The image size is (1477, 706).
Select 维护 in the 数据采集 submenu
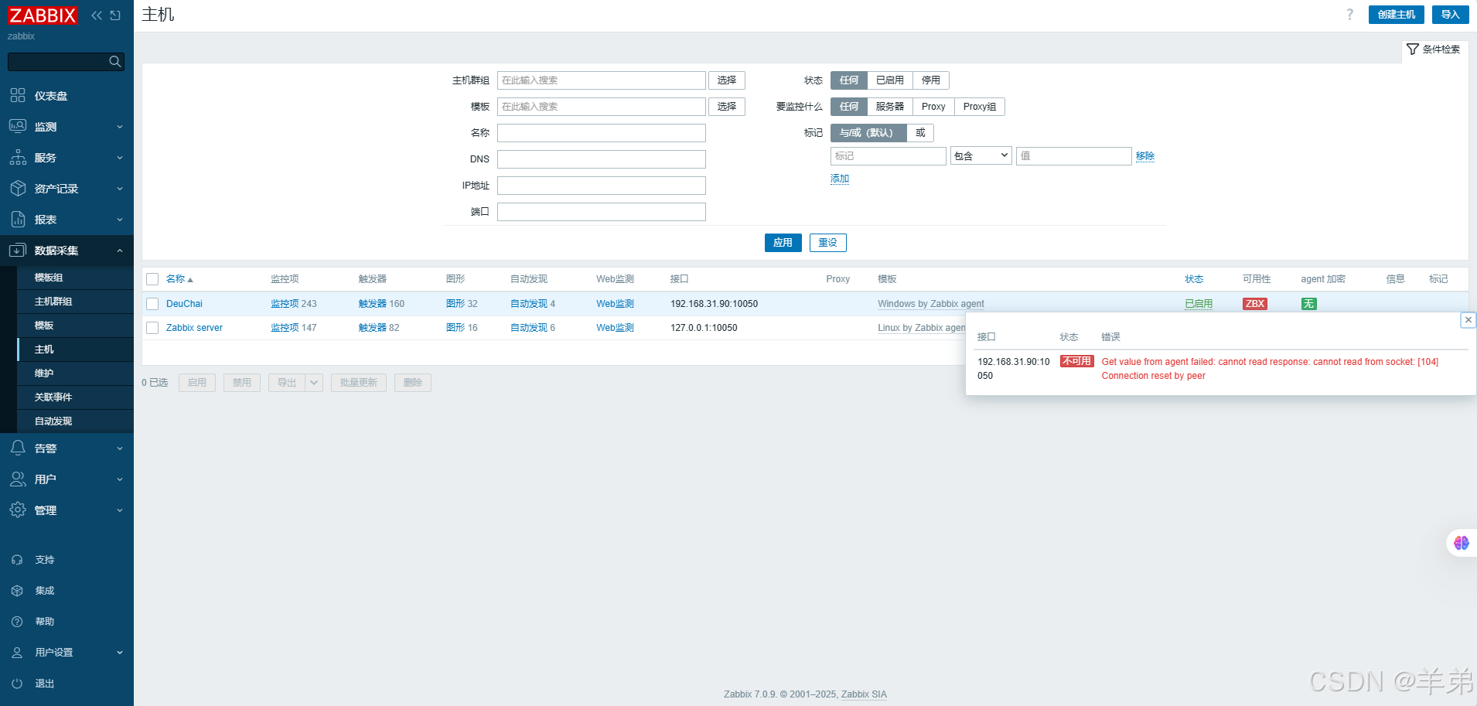click(x=44, y=373)
